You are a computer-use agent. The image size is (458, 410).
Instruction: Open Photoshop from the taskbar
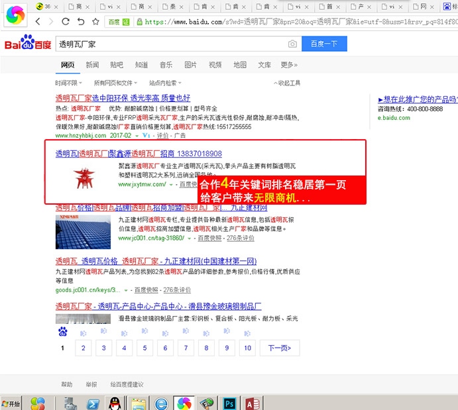(x=229, y=404)
